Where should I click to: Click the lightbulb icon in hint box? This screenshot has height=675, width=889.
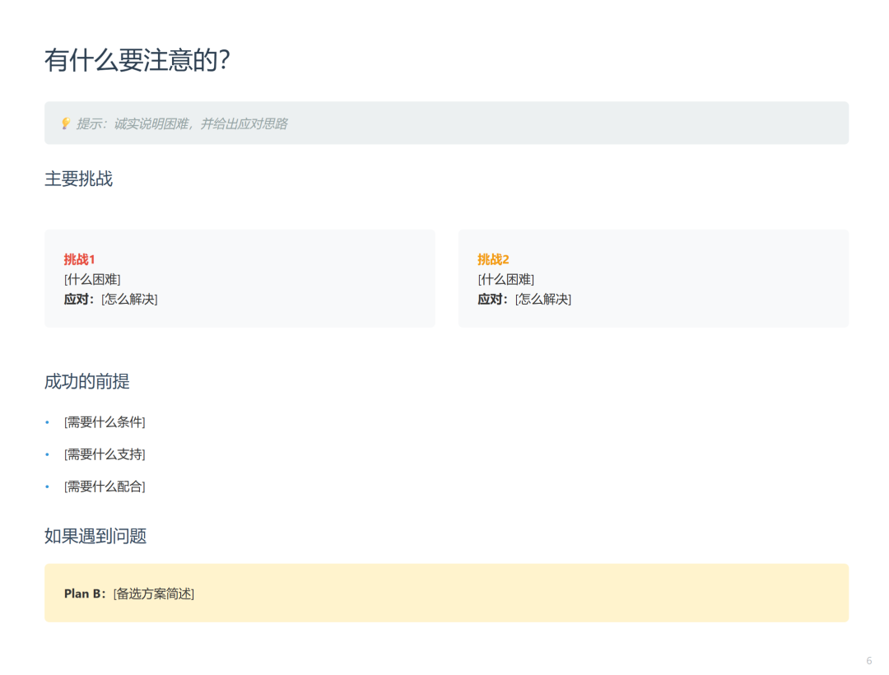click(x=66, y=123)
